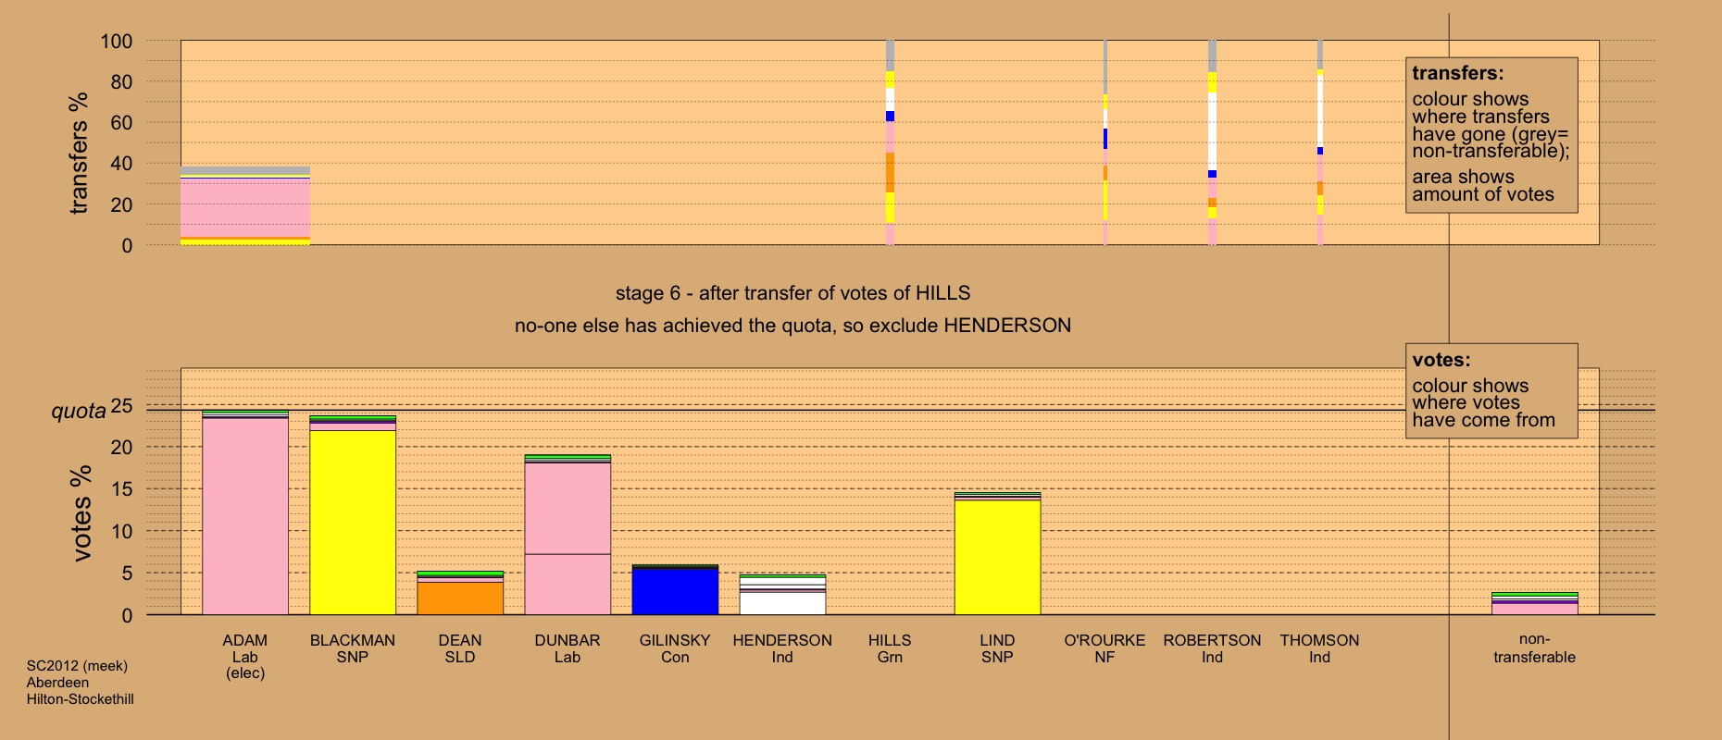
Task: Click the votes legend box
Action: [1491, 391]
